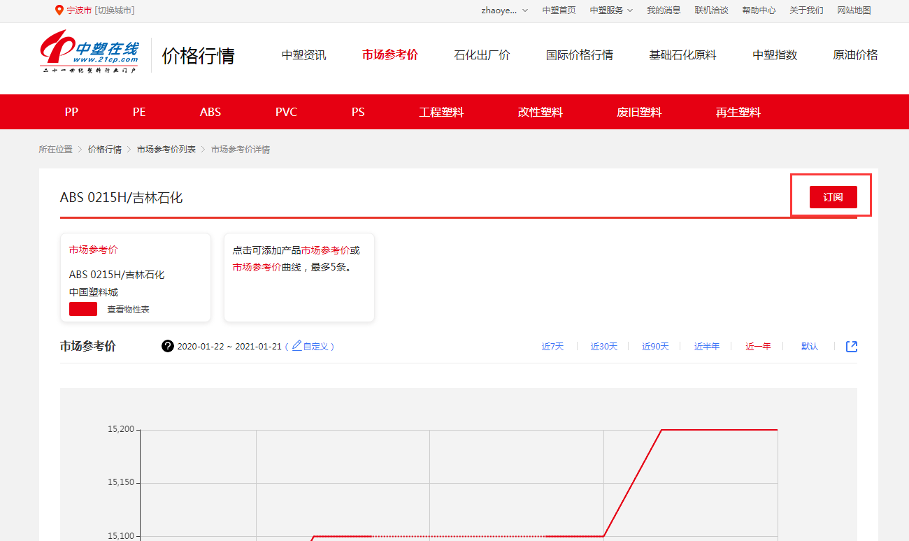909x541 pixels.
Task: Select PE in red category bar
Action: (139, 112)
